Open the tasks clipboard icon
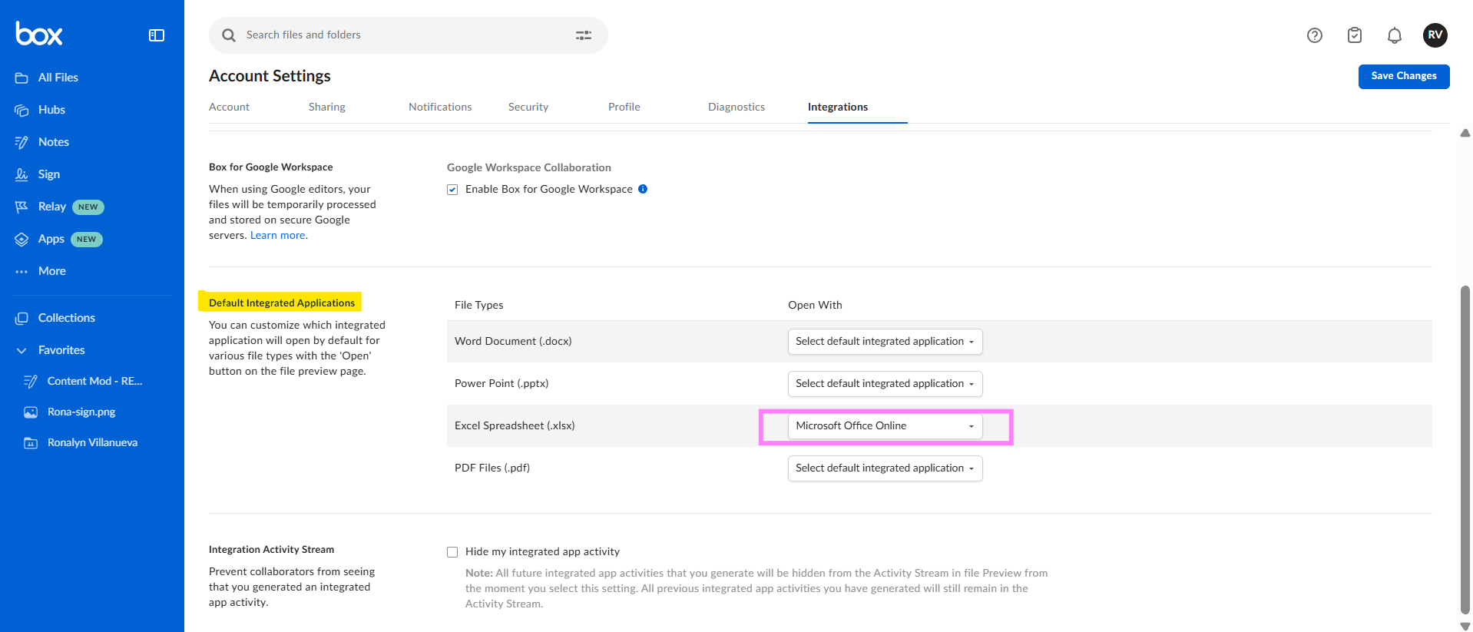1473x632 pixels. tap(1355, 35)
